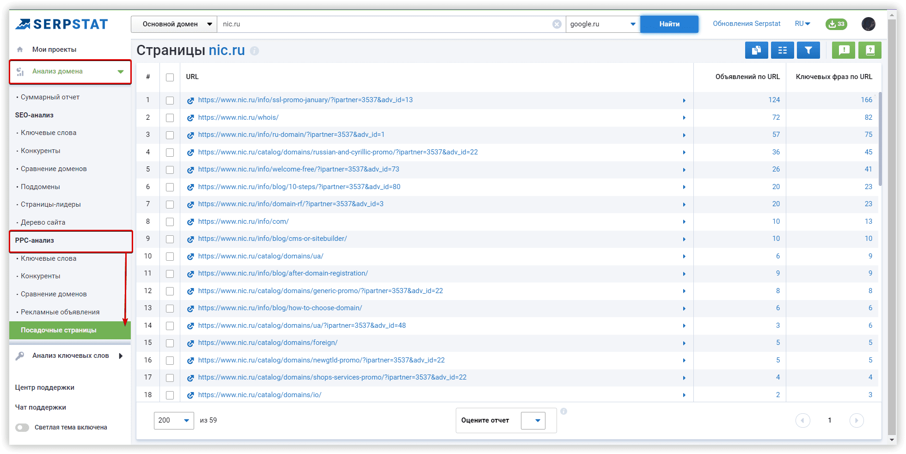The width and height of the screenshot is (906, 454).
Task: Open external link icon for domains/foreign URL
Action: 190,343
